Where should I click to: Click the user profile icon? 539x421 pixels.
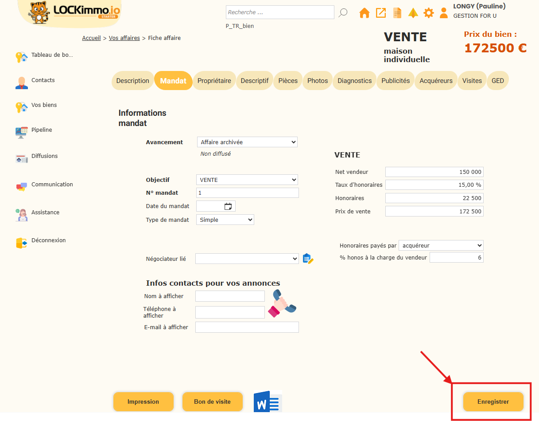(444, 13)
